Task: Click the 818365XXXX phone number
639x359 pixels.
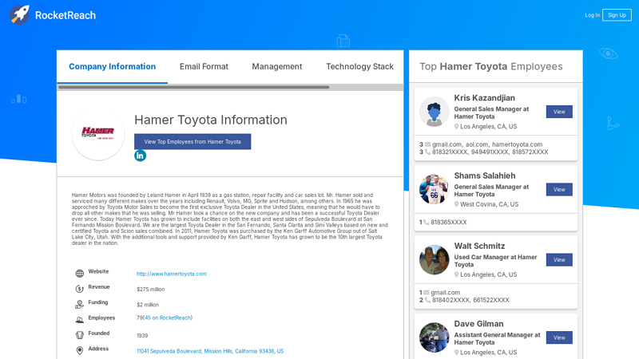Action: tap(449, 223)
